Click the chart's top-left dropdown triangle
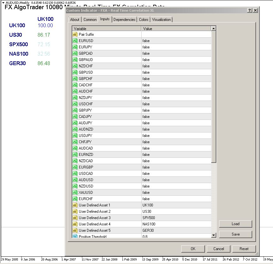 3,3
